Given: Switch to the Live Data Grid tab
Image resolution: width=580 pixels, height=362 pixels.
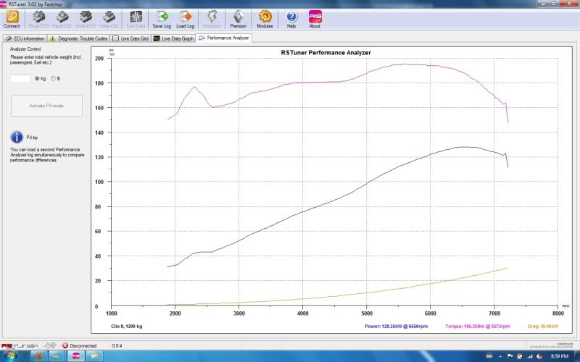Looking at the screenshot, I should (130, 38).
